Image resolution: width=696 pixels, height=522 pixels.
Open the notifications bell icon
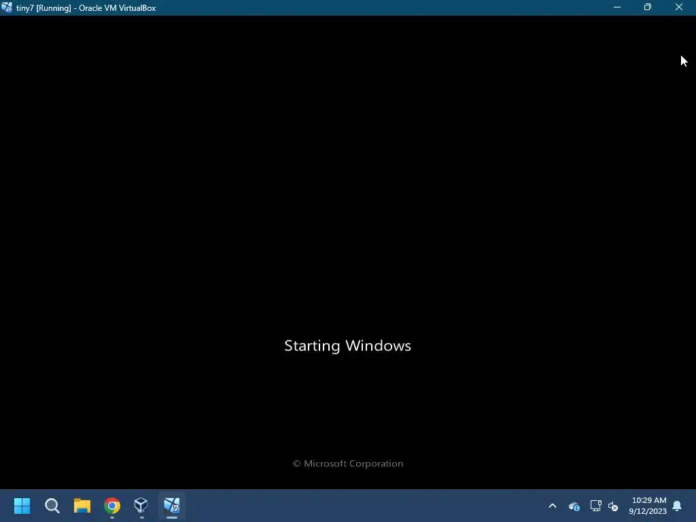[x=678, y=506]
